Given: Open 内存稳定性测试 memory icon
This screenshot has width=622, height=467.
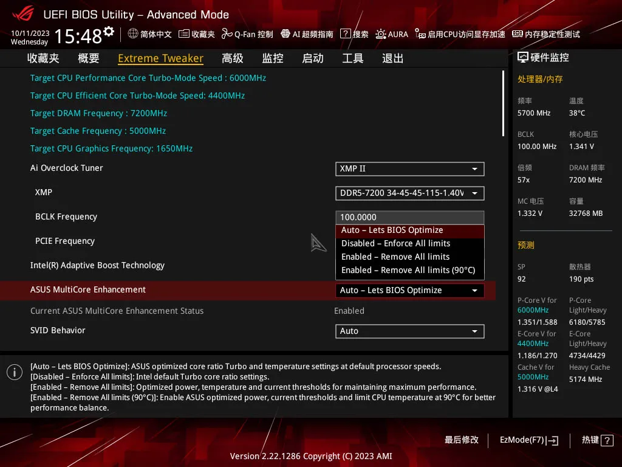Looking at the screenshot, I should point(518,34).
